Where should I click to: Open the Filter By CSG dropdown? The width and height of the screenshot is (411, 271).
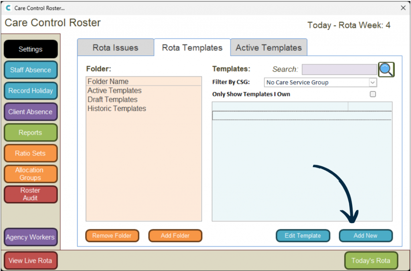pyautogui.click(x=372, y=82)
